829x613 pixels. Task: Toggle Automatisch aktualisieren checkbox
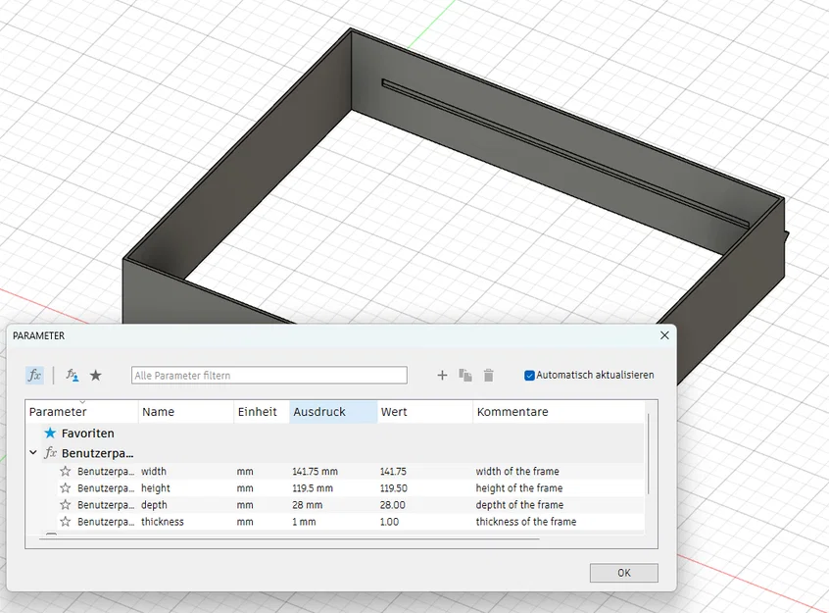coord(529,376)
